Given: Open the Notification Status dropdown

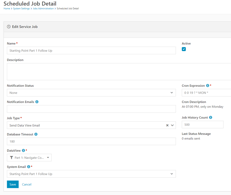Looking at the screenshot, I should (x=91, y=93).
